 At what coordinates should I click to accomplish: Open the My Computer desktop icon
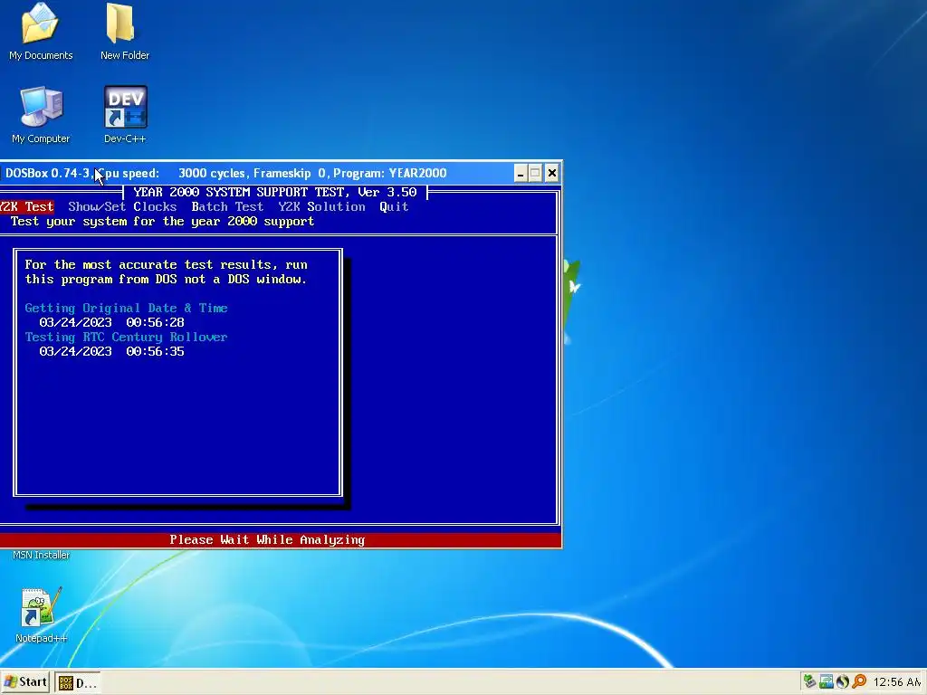[40, 115]
